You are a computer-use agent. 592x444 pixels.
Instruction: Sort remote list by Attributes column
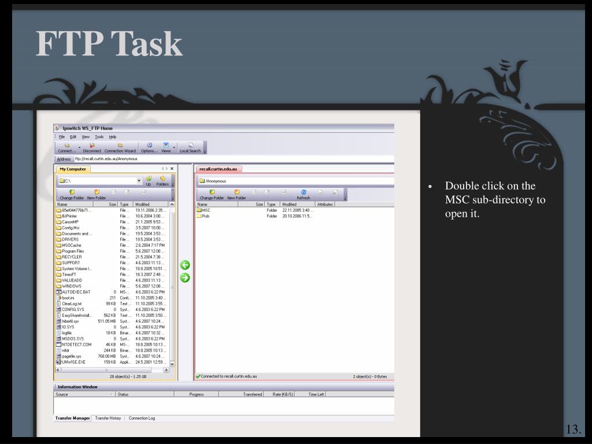[x=325, y=204]
